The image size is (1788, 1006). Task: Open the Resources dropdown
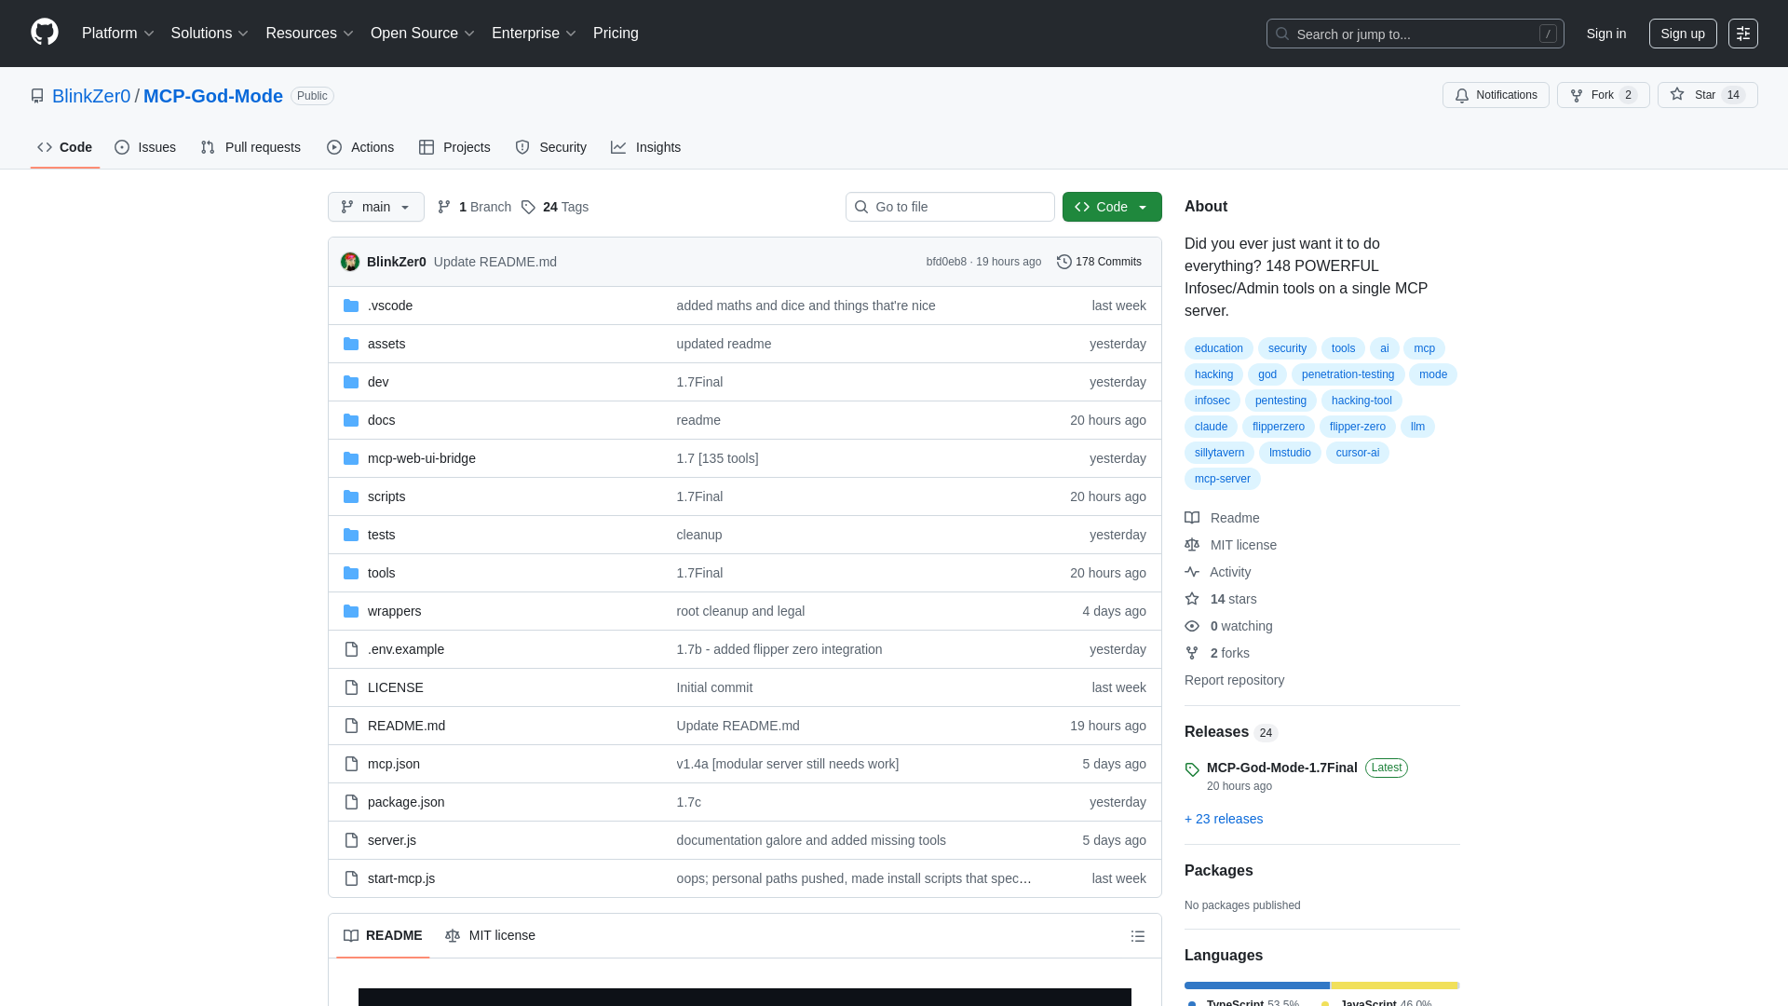coord(309,33)
